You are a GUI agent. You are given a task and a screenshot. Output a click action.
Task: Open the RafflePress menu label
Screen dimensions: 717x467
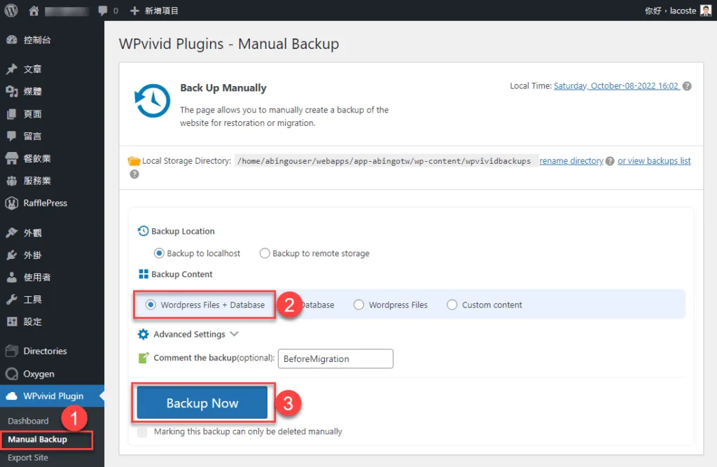pyautogui.click(x=46, y=203)
